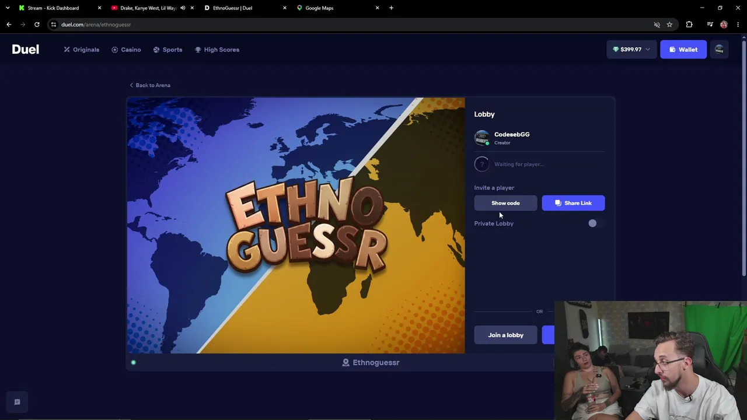
Task: Open the Casino section
Action: point(126,50)
